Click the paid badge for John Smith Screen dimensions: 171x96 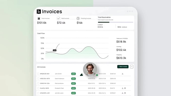73,74
